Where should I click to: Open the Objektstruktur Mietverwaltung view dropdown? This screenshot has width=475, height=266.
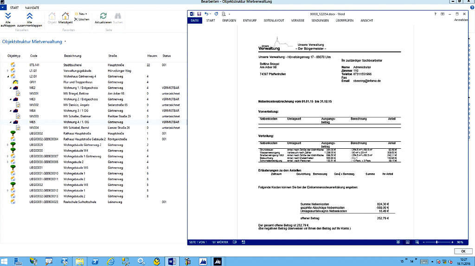pyautogui.click(x=65, y=42)
